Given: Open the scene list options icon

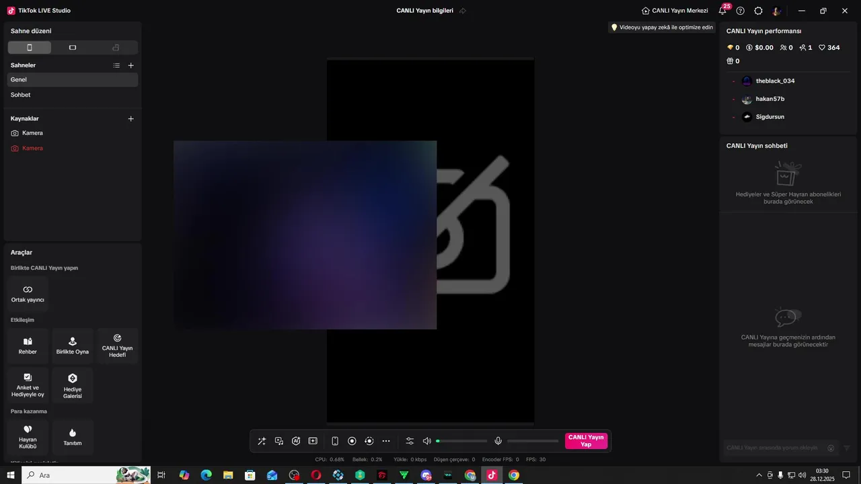Looking at the screenshot, I should pos(116,65).
